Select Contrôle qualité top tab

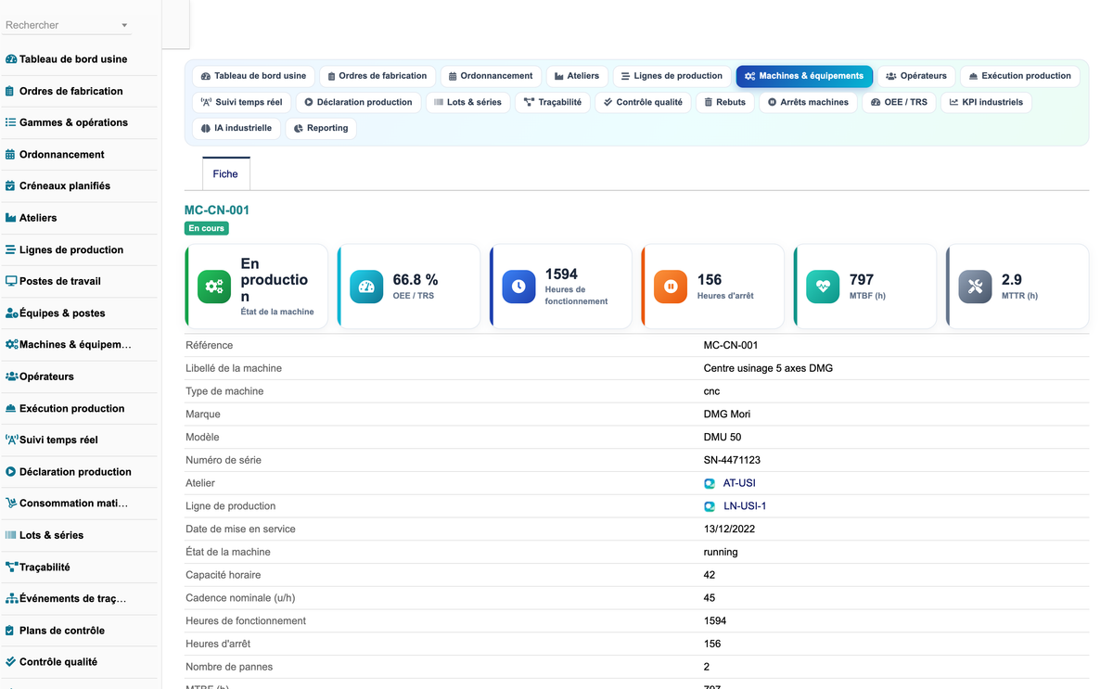pyautogui.click(x=643, y=102)
